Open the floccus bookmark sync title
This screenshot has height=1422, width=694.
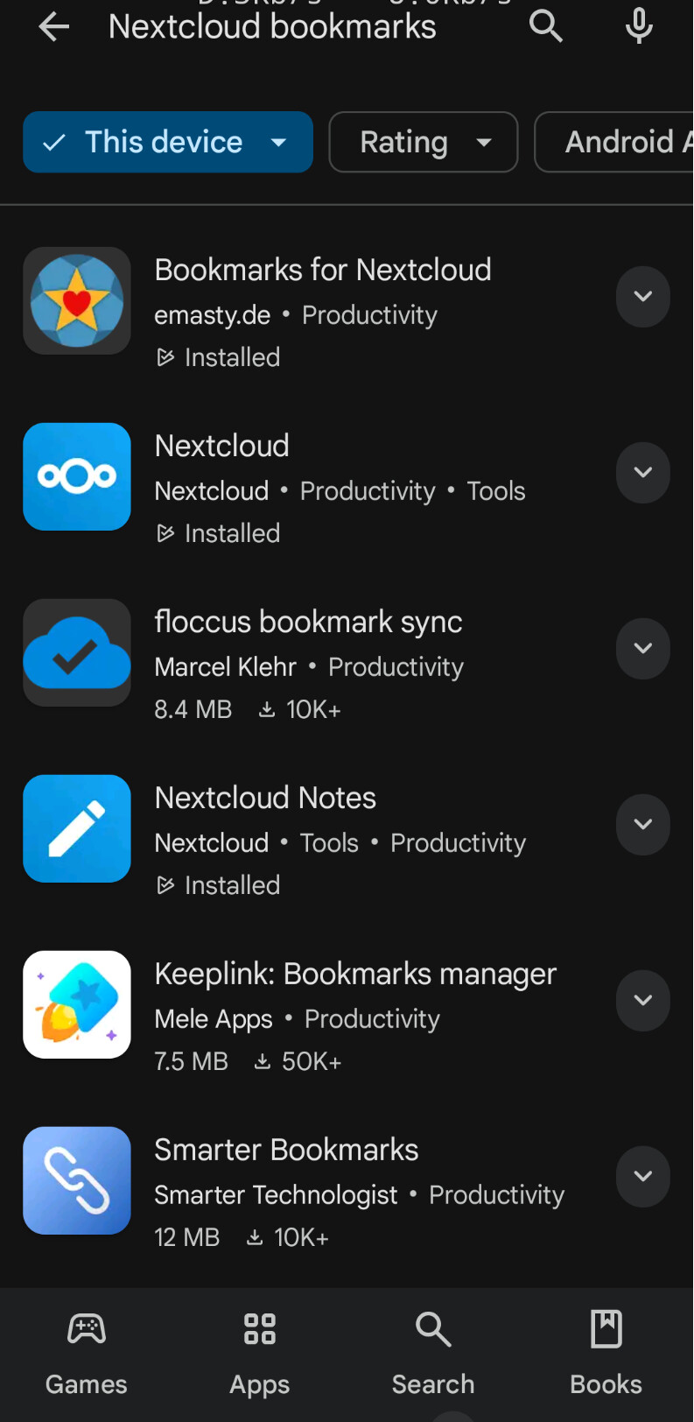coord(308,622)
